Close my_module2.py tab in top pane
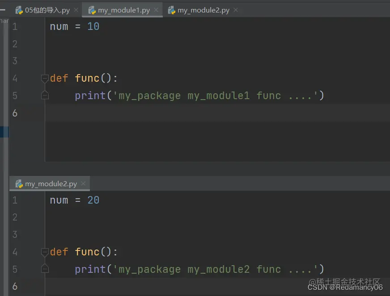This screenshot has width=390, height=296. (236, 10)
